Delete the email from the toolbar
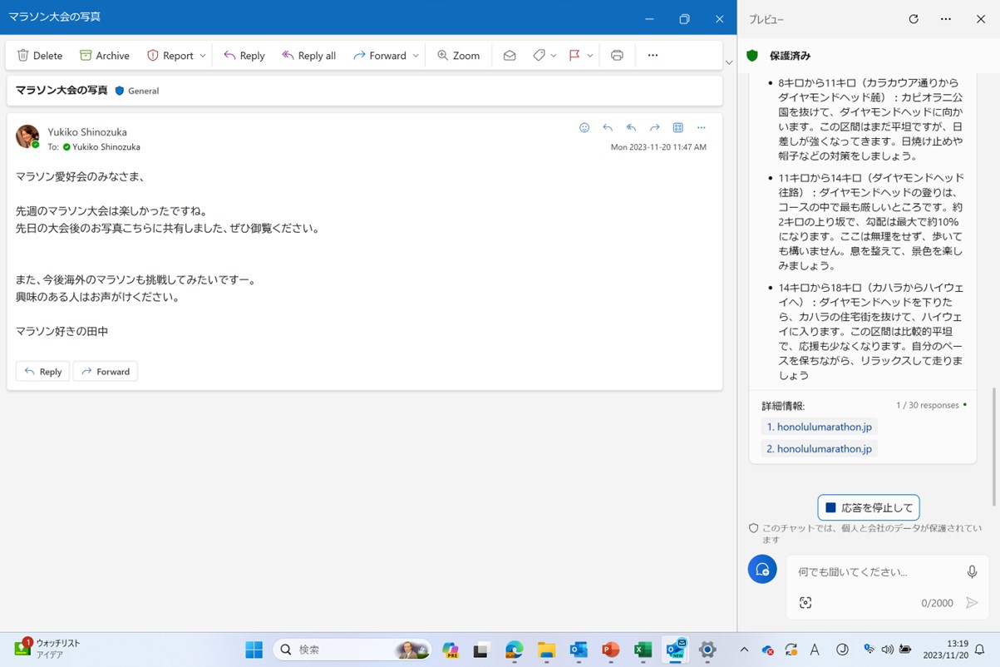 point(40,56)
